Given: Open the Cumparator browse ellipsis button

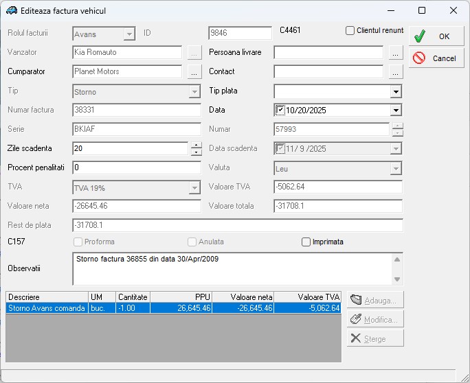Looking at the screenshot, I should [x=194, y=71].
